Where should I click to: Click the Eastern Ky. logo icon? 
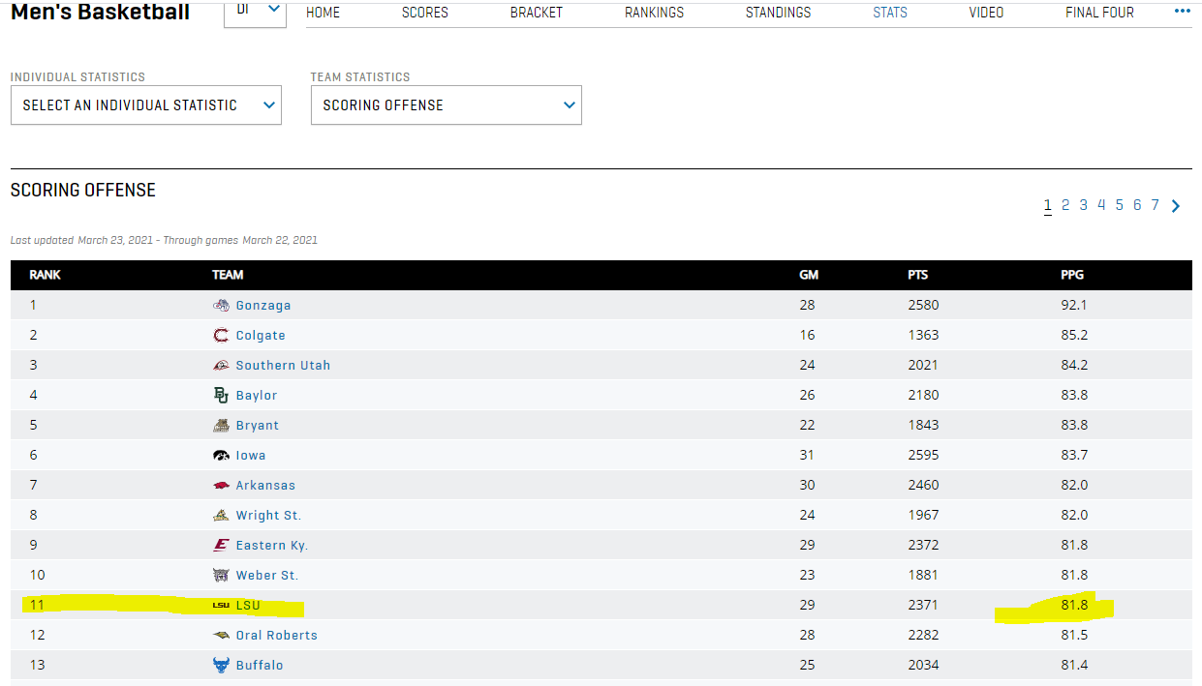[x=221, y=545]
